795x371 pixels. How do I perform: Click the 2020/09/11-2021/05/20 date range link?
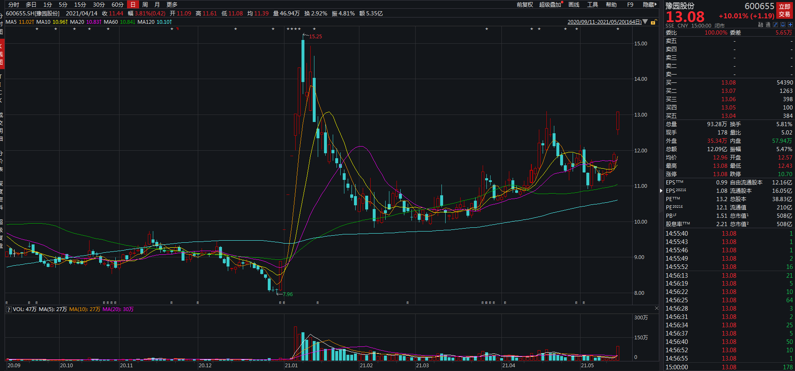pyautogui.click(x=604, y=22)
